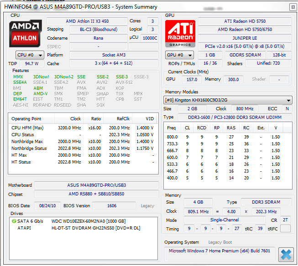Click the Rana codename field
The height and width of the screenshot is (266, 298).
pos(99,38)
